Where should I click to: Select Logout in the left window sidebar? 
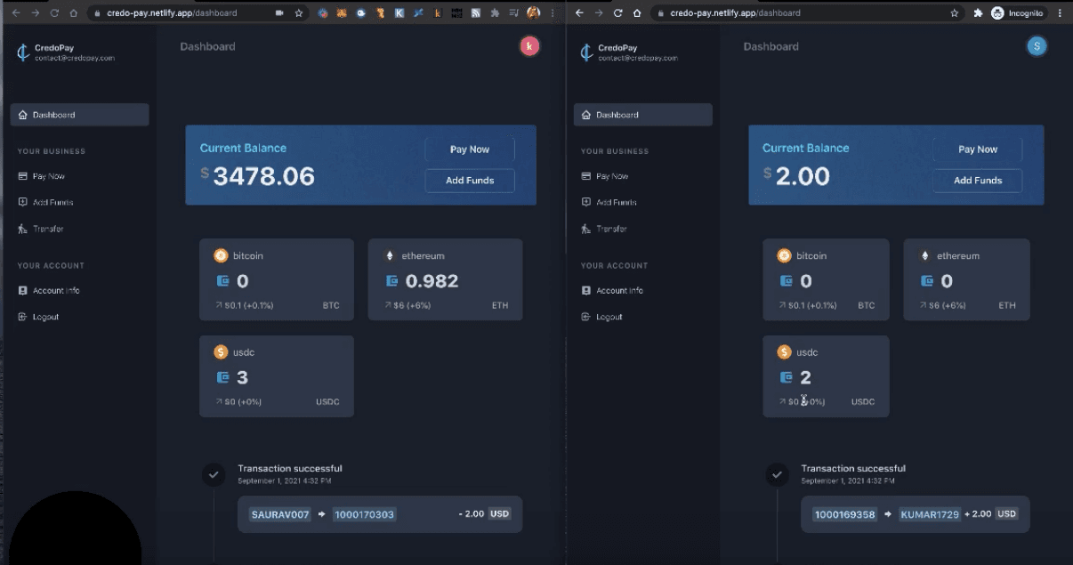(x=38, y=317)
